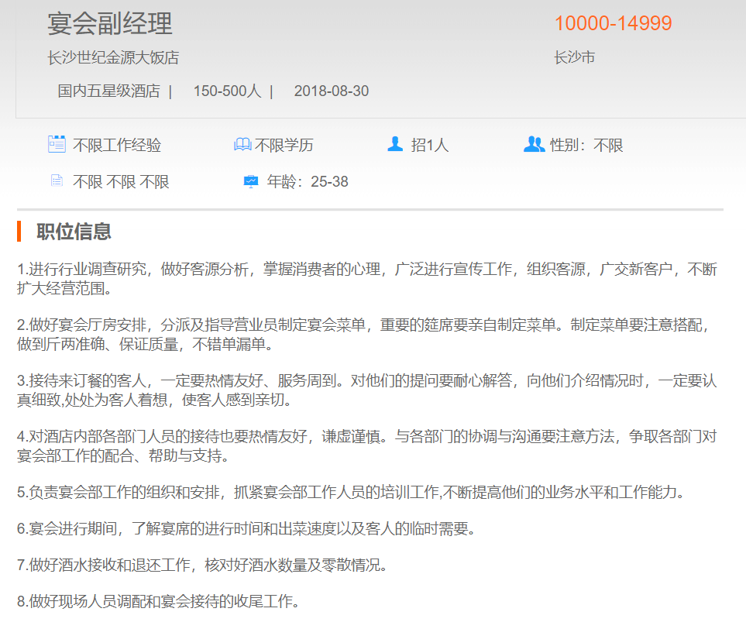Click the 职位信息 section heading
Image resolution: width=746 pixels, height=629 pixels.
74,231
